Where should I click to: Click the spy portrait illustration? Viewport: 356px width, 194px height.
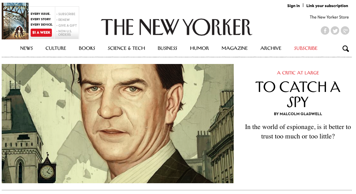click(118, 124)
